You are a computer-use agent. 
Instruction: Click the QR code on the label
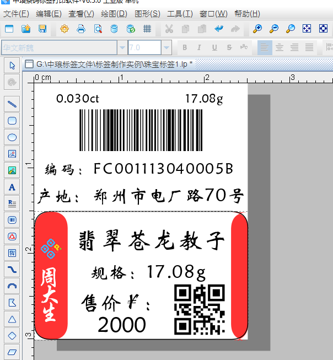[199, 309]
